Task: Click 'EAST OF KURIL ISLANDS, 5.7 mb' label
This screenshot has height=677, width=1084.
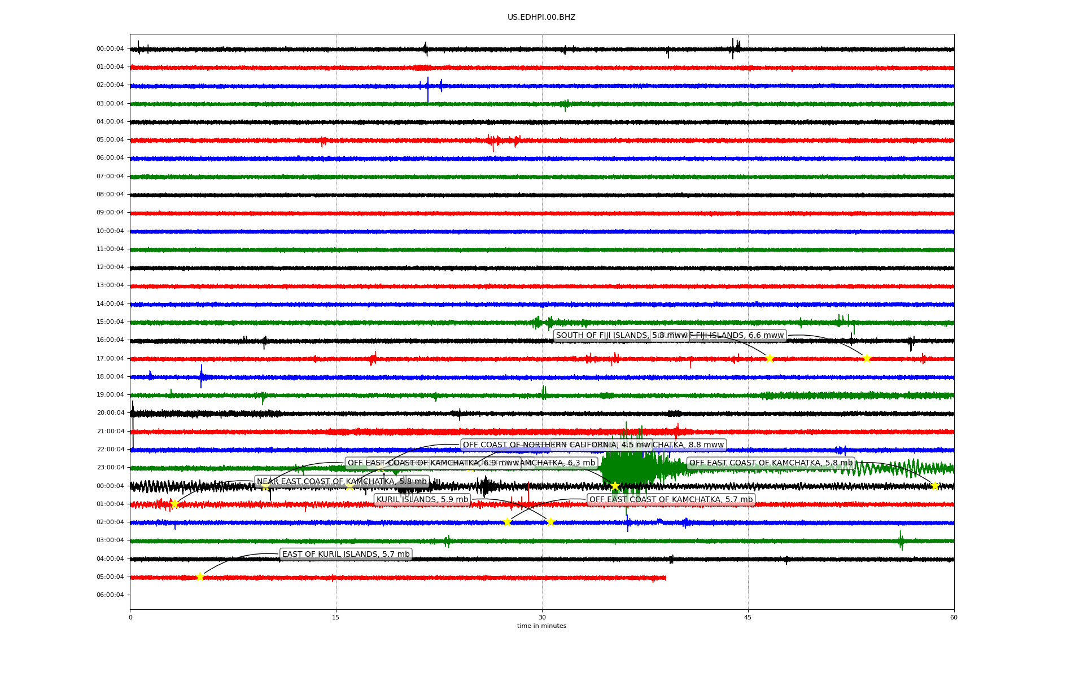Action: [x=346, y=554]
